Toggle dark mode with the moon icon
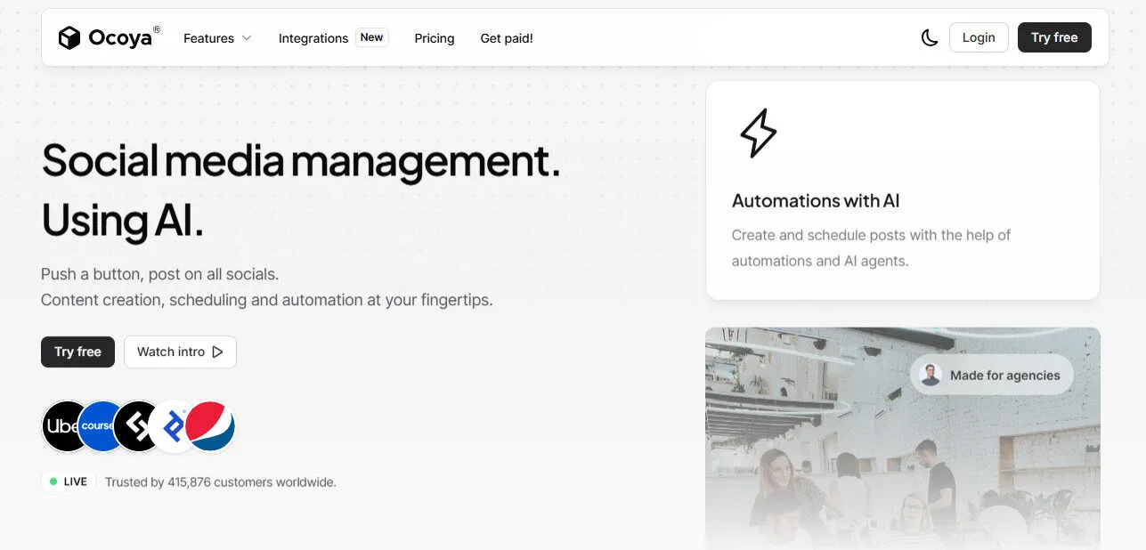Viewport: 1146px width, 550px height. click(929, 37)
